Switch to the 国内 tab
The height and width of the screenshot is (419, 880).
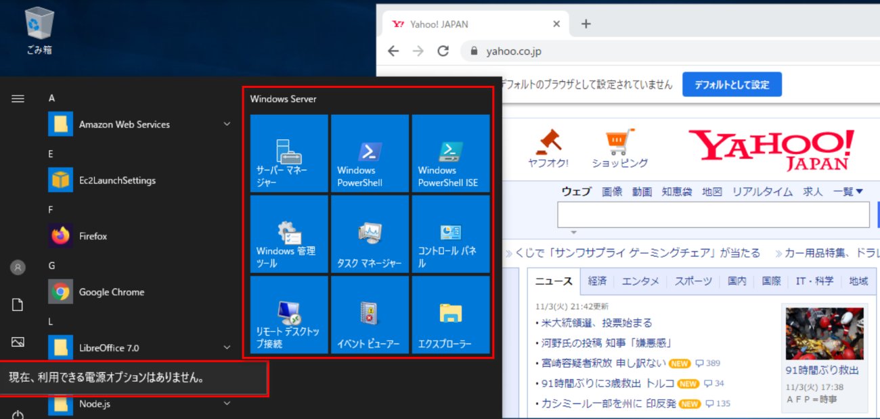pyautogui.click(x=737, y=281)
